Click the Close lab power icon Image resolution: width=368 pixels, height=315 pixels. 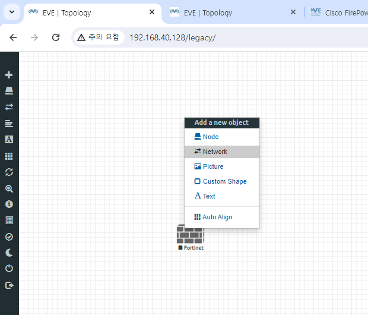[9, 268]
